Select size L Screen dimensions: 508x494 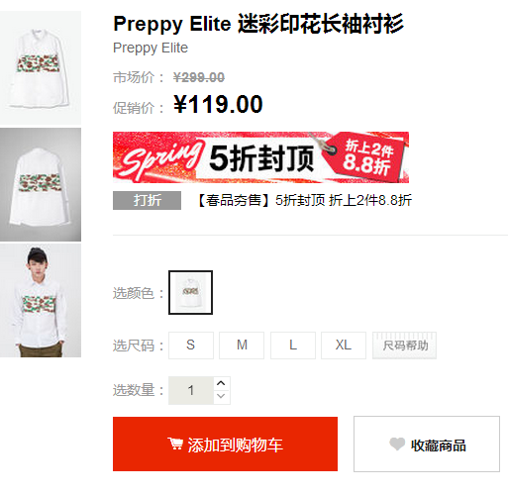click(293, 346)
